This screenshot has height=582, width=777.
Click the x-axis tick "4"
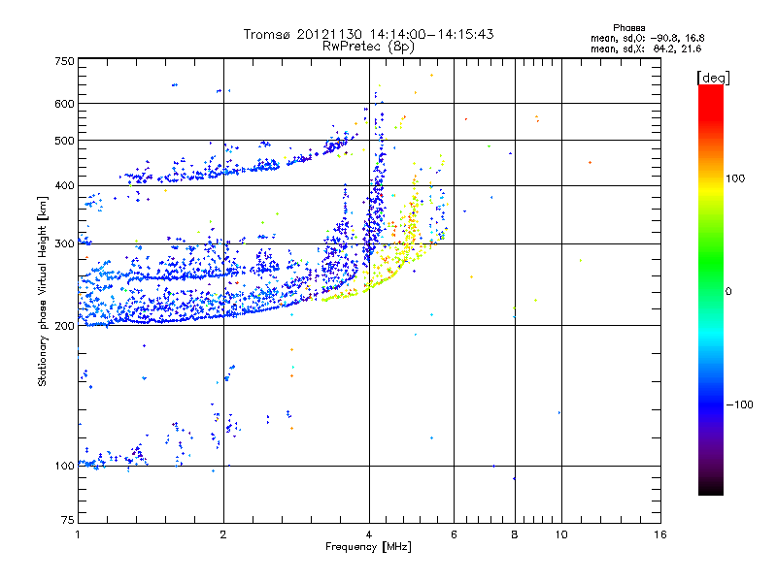369,534
